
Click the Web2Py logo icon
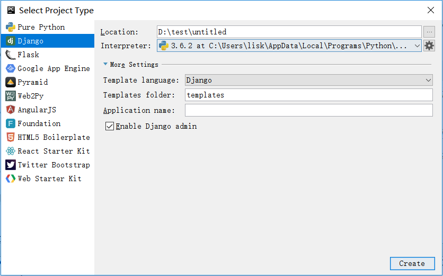click(x=11, y=96)
